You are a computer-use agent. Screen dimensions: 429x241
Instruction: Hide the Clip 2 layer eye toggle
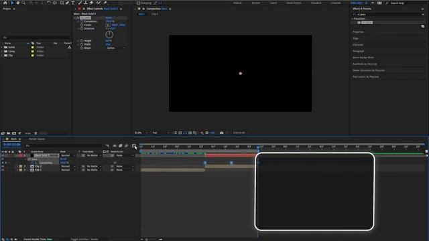tap(3, 166)
